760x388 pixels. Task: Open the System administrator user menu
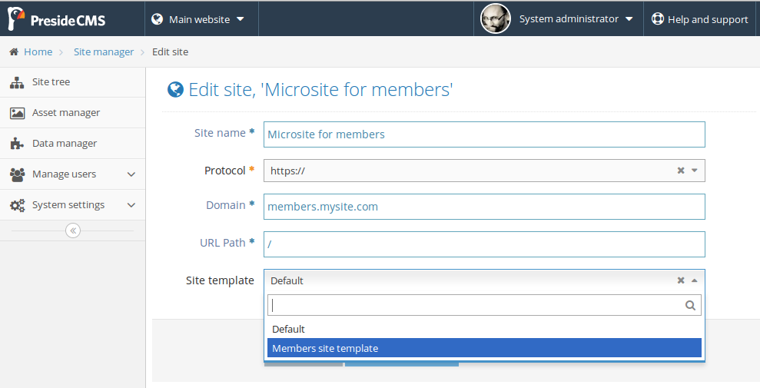point(559,19)
